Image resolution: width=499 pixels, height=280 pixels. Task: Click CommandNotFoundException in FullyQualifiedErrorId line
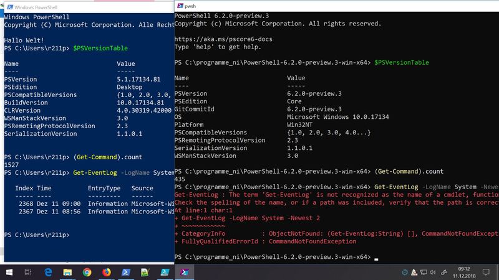[x=312, y=241]
